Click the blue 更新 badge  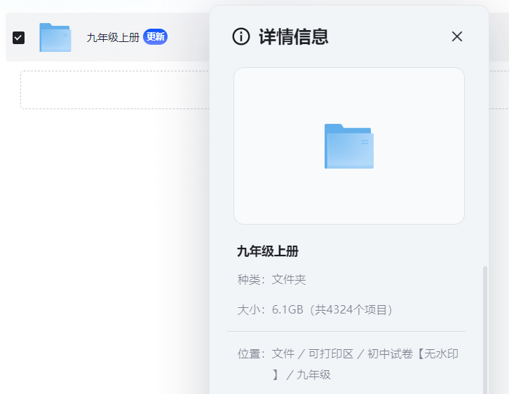(x=155, y=37)
